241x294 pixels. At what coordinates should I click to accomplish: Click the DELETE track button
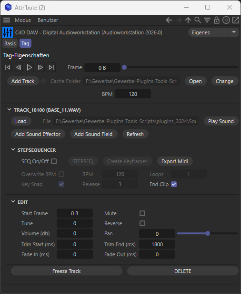[183, 271]
